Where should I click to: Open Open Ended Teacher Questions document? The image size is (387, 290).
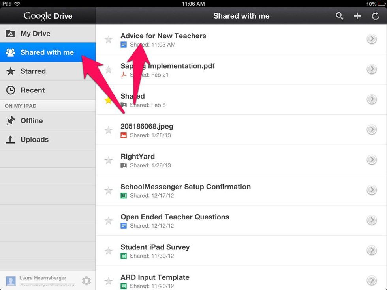[175, 217]
